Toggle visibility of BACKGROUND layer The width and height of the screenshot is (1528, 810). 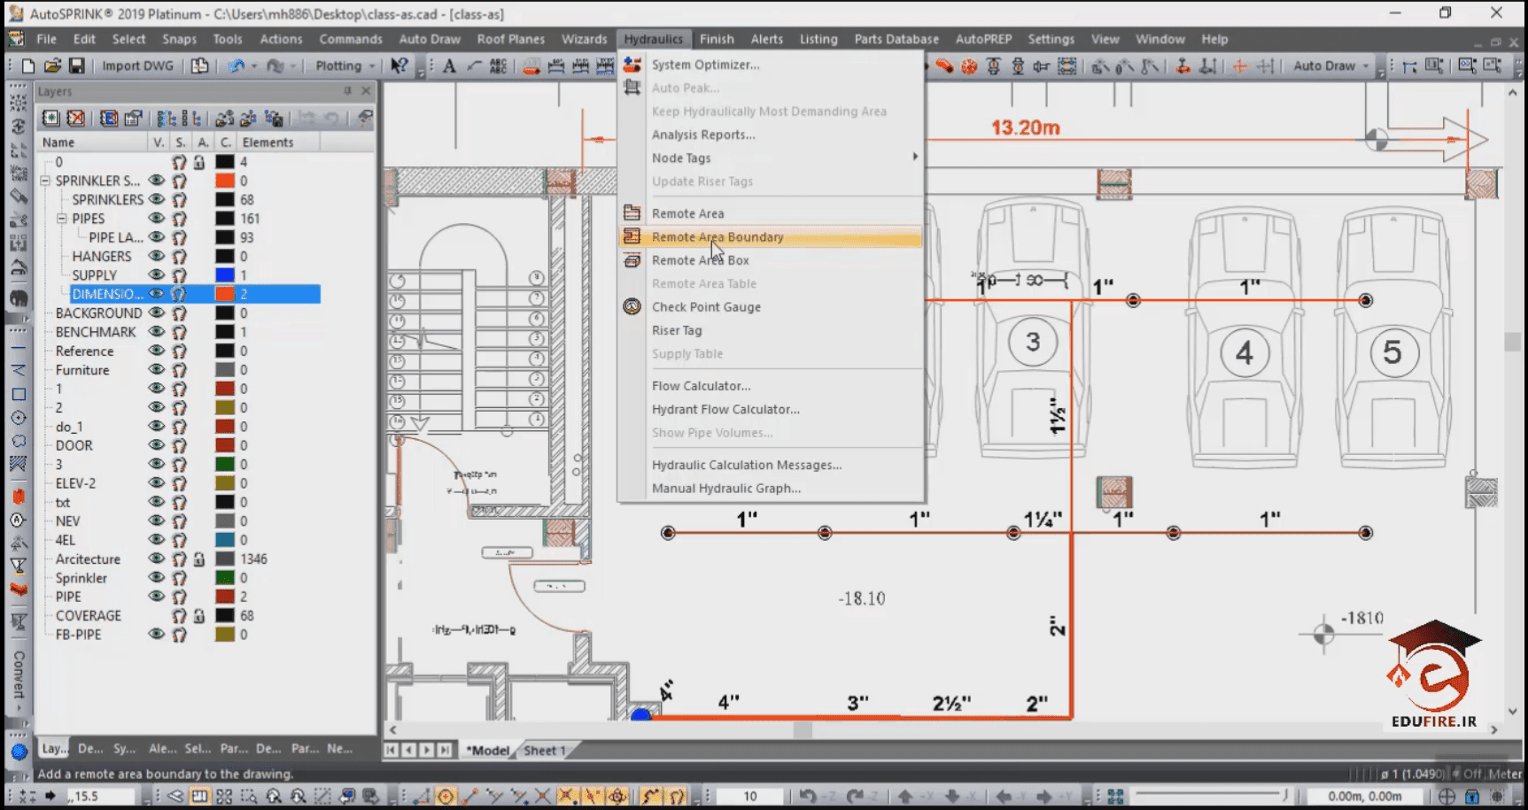[x=157, y=312]
